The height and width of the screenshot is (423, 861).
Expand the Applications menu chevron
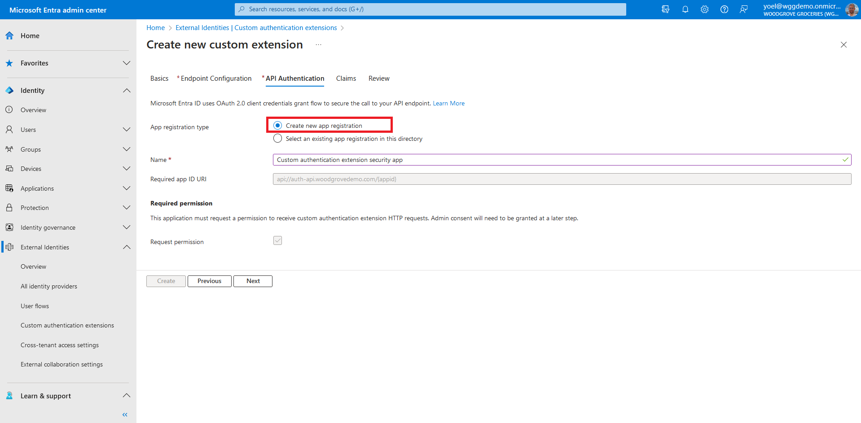pyautogui.click(x=127, y=188)
